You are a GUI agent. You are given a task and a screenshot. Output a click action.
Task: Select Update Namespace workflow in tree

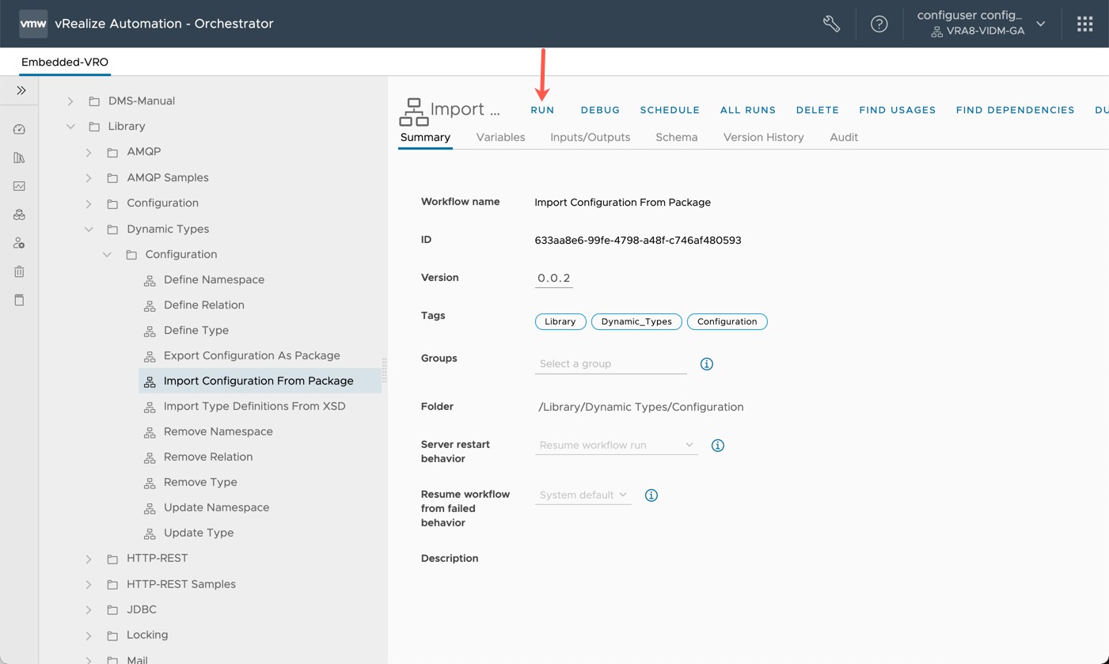point(217,507)
